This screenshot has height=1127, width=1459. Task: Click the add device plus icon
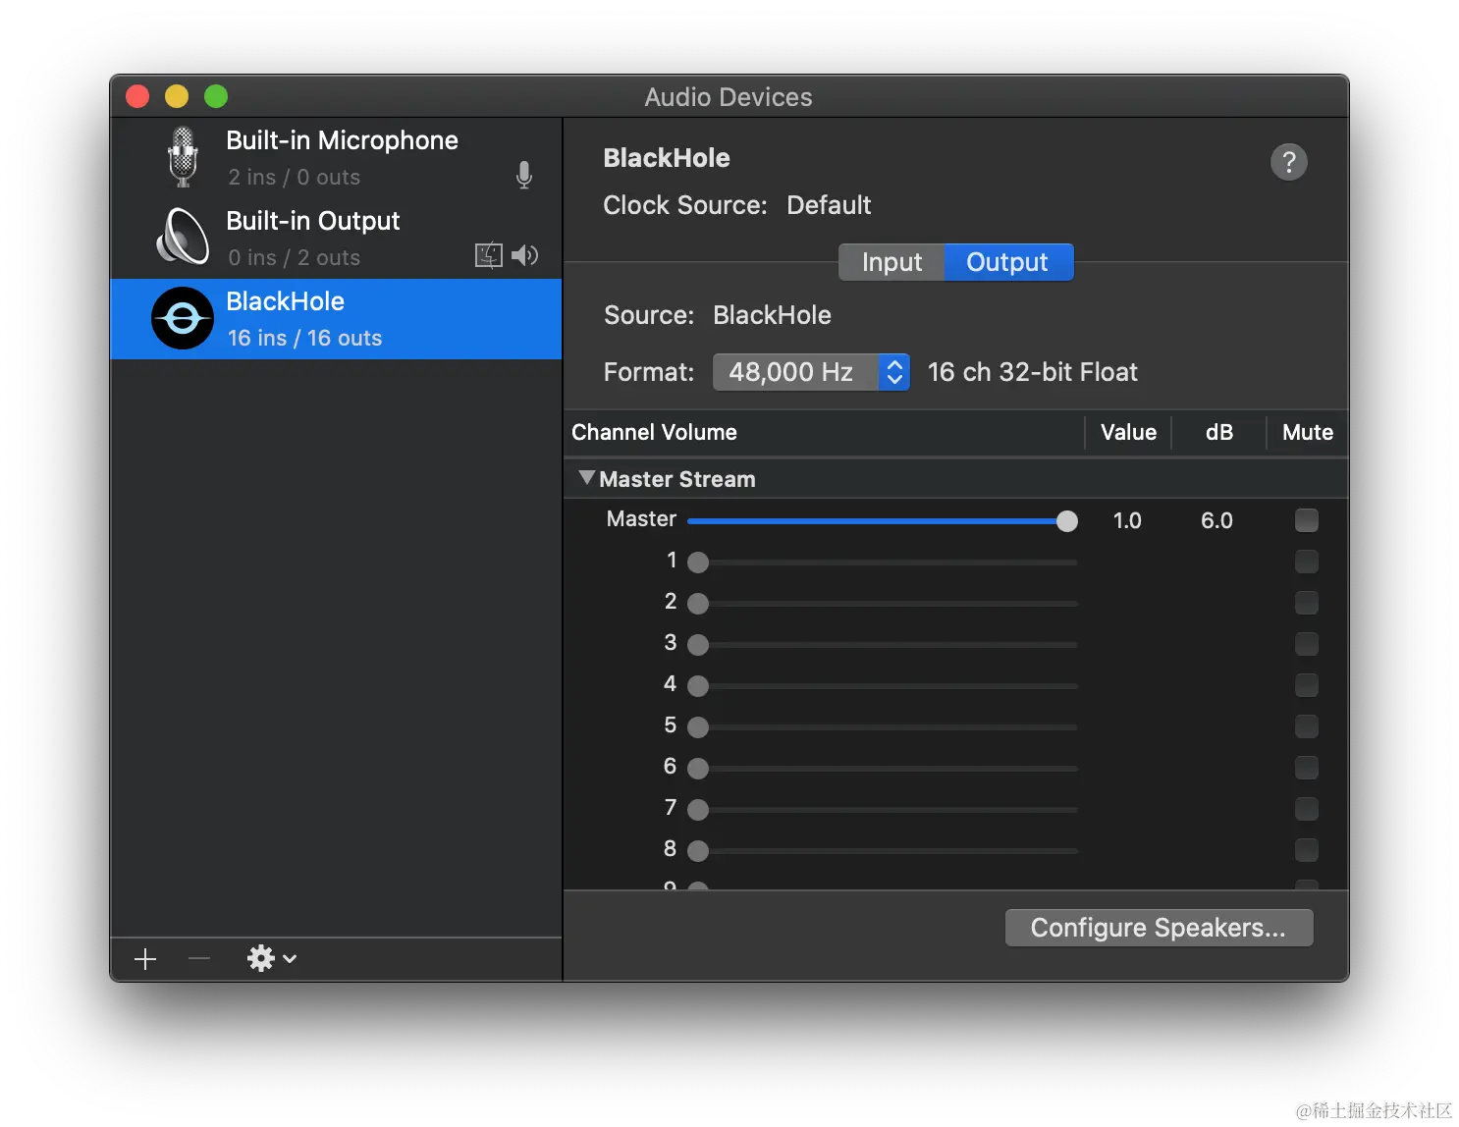pos(144,958)
